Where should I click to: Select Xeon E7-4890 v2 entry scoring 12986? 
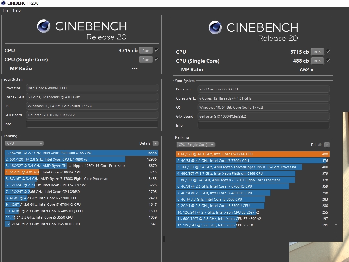click(x=81, y=159)
